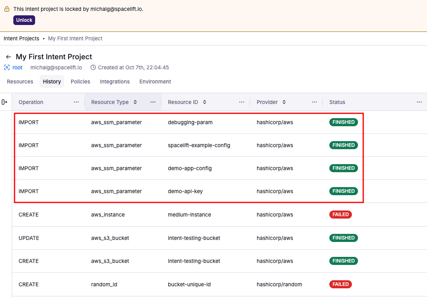The height and width of the screenshot is (298, 427).
Task: Sort by Resource Type column
Action: 135,102
